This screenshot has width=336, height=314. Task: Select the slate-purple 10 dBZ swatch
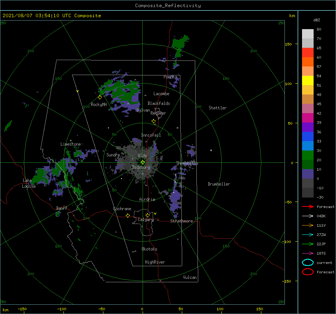308,174
